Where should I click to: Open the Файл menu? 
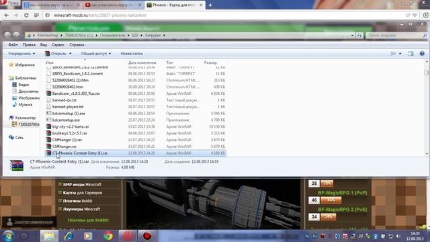tap(13, 44)
